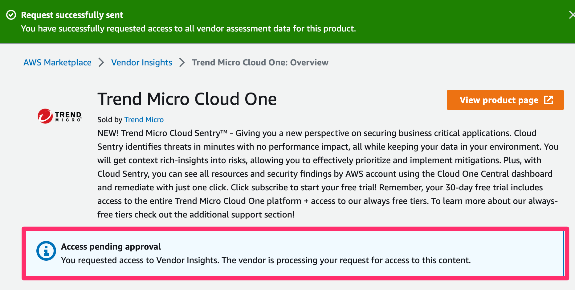
Task: Click the circled checkmark beside the banner heading
Action: coord(11,14)
